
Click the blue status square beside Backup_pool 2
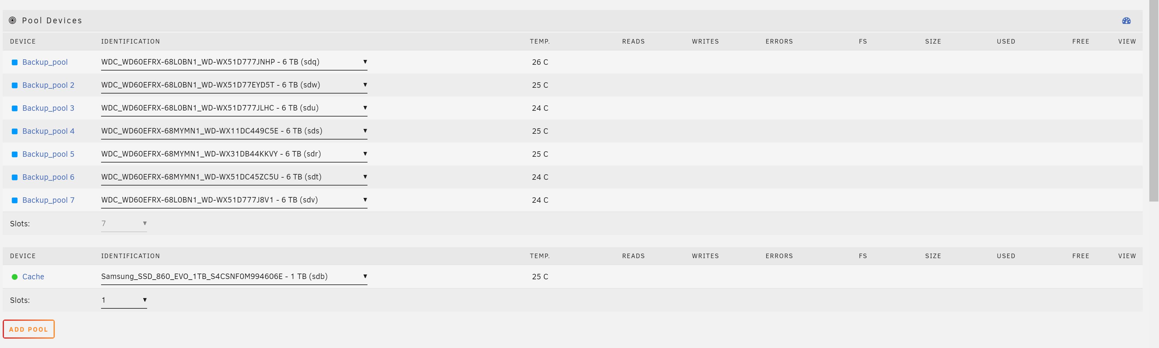15,85
